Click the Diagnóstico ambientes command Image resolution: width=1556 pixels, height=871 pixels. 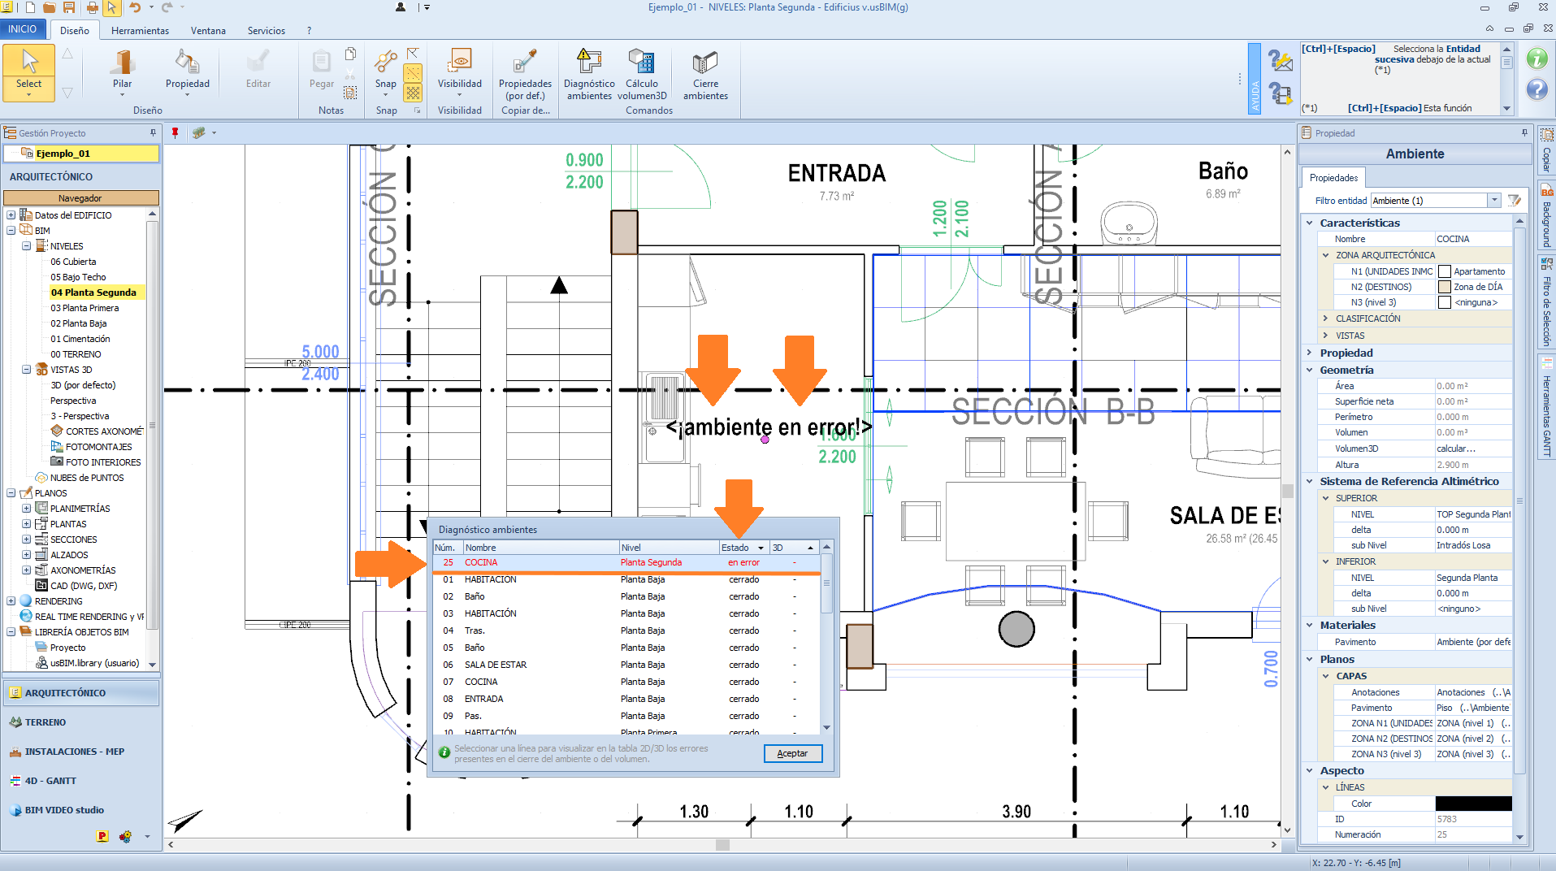(x=589, y=63)
